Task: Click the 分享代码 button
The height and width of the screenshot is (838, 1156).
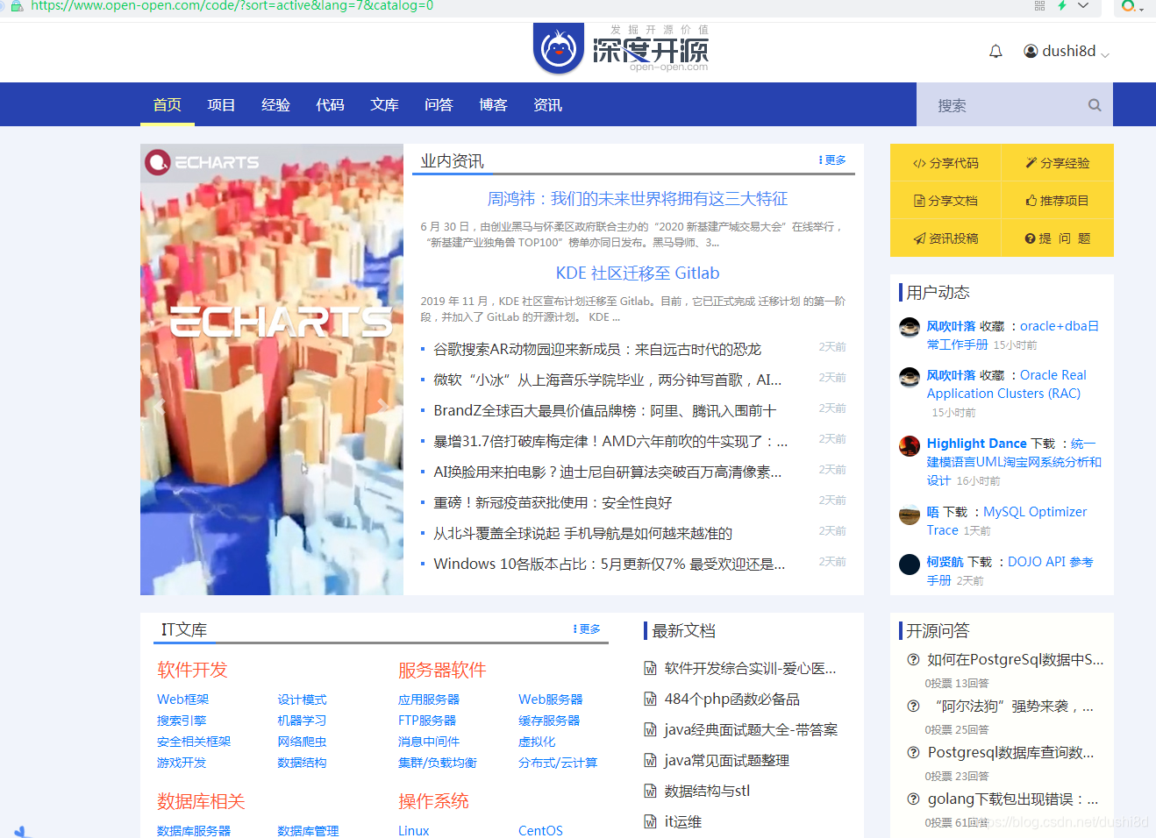Action: point(945,163)
